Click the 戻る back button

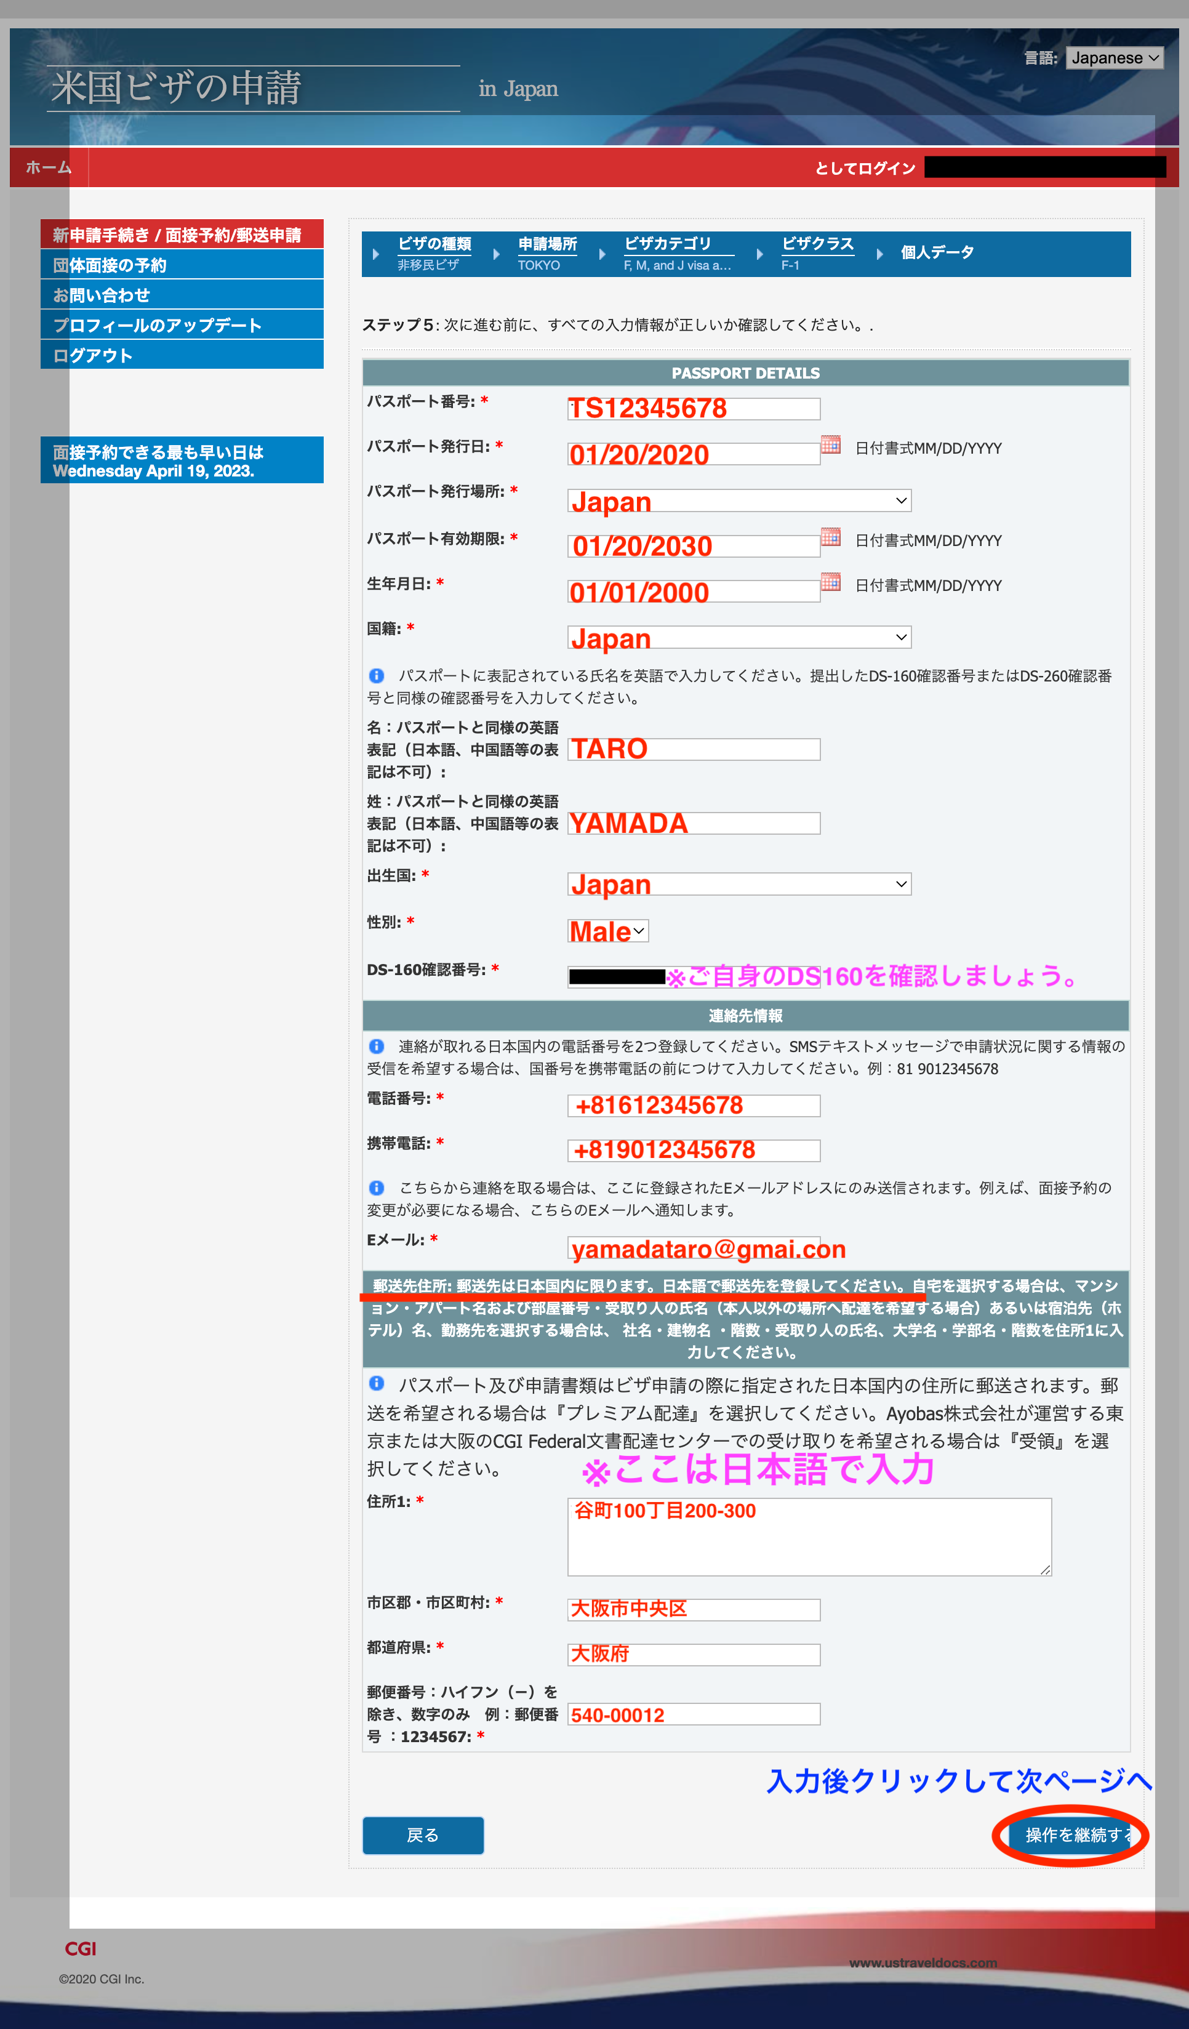pyautogui.click(x=423, y=1835)
